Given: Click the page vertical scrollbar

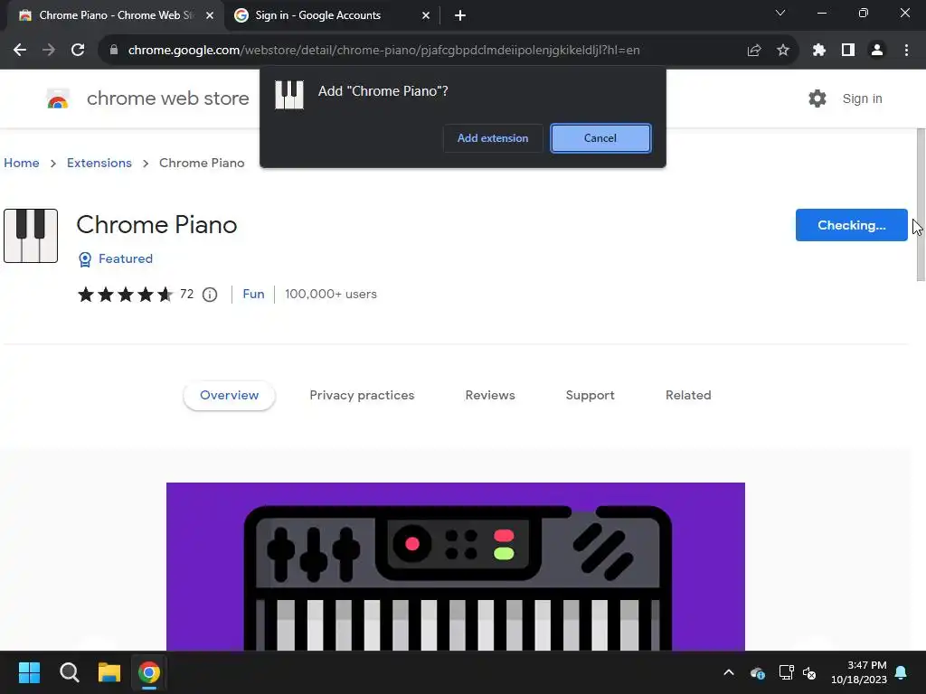Looking at the screenshot, I should point(921,205).
